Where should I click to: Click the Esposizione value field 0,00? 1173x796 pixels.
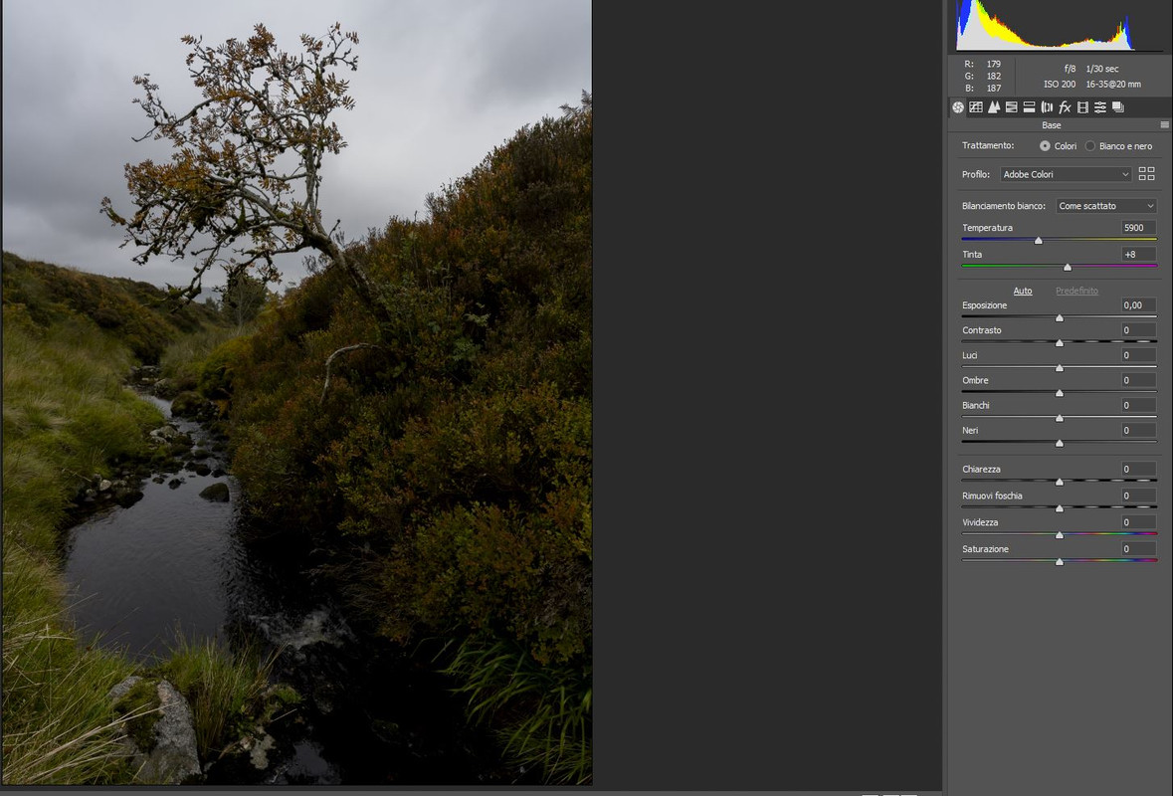pos(1138,305)
